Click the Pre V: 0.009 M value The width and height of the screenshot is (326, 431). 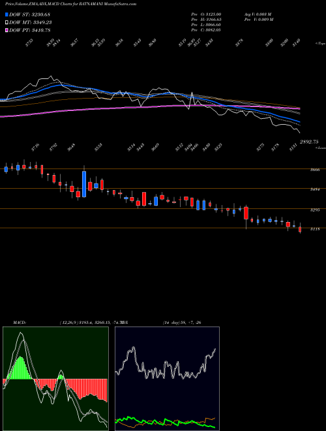coord(259,19)
